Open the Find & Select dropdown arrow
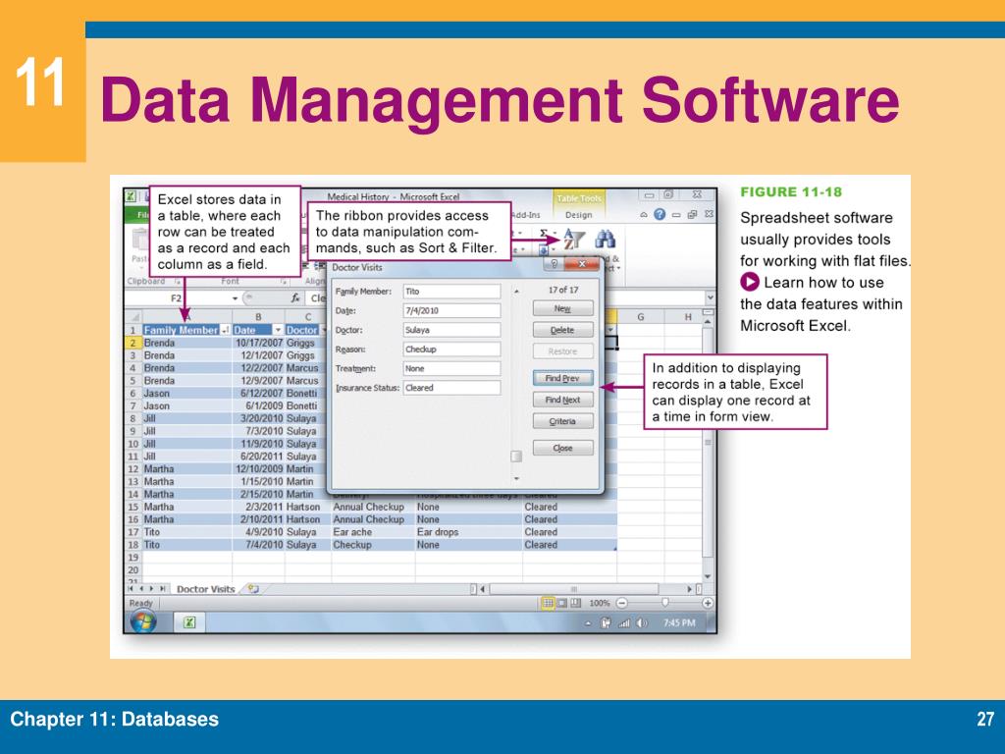The image size is (1005, 754). [x=619, y=268]
